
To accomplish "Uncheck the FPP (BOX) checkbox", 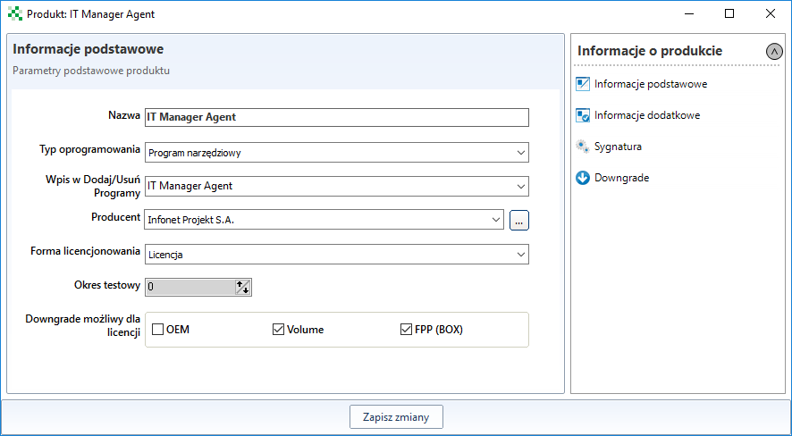I will tap(406, 330).
